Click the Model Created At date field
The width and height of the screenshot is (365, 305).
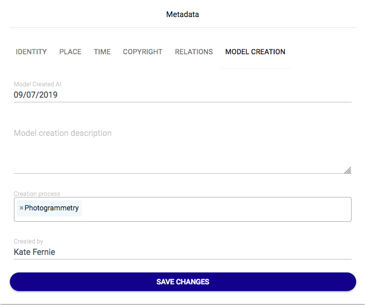coord(183,95)
